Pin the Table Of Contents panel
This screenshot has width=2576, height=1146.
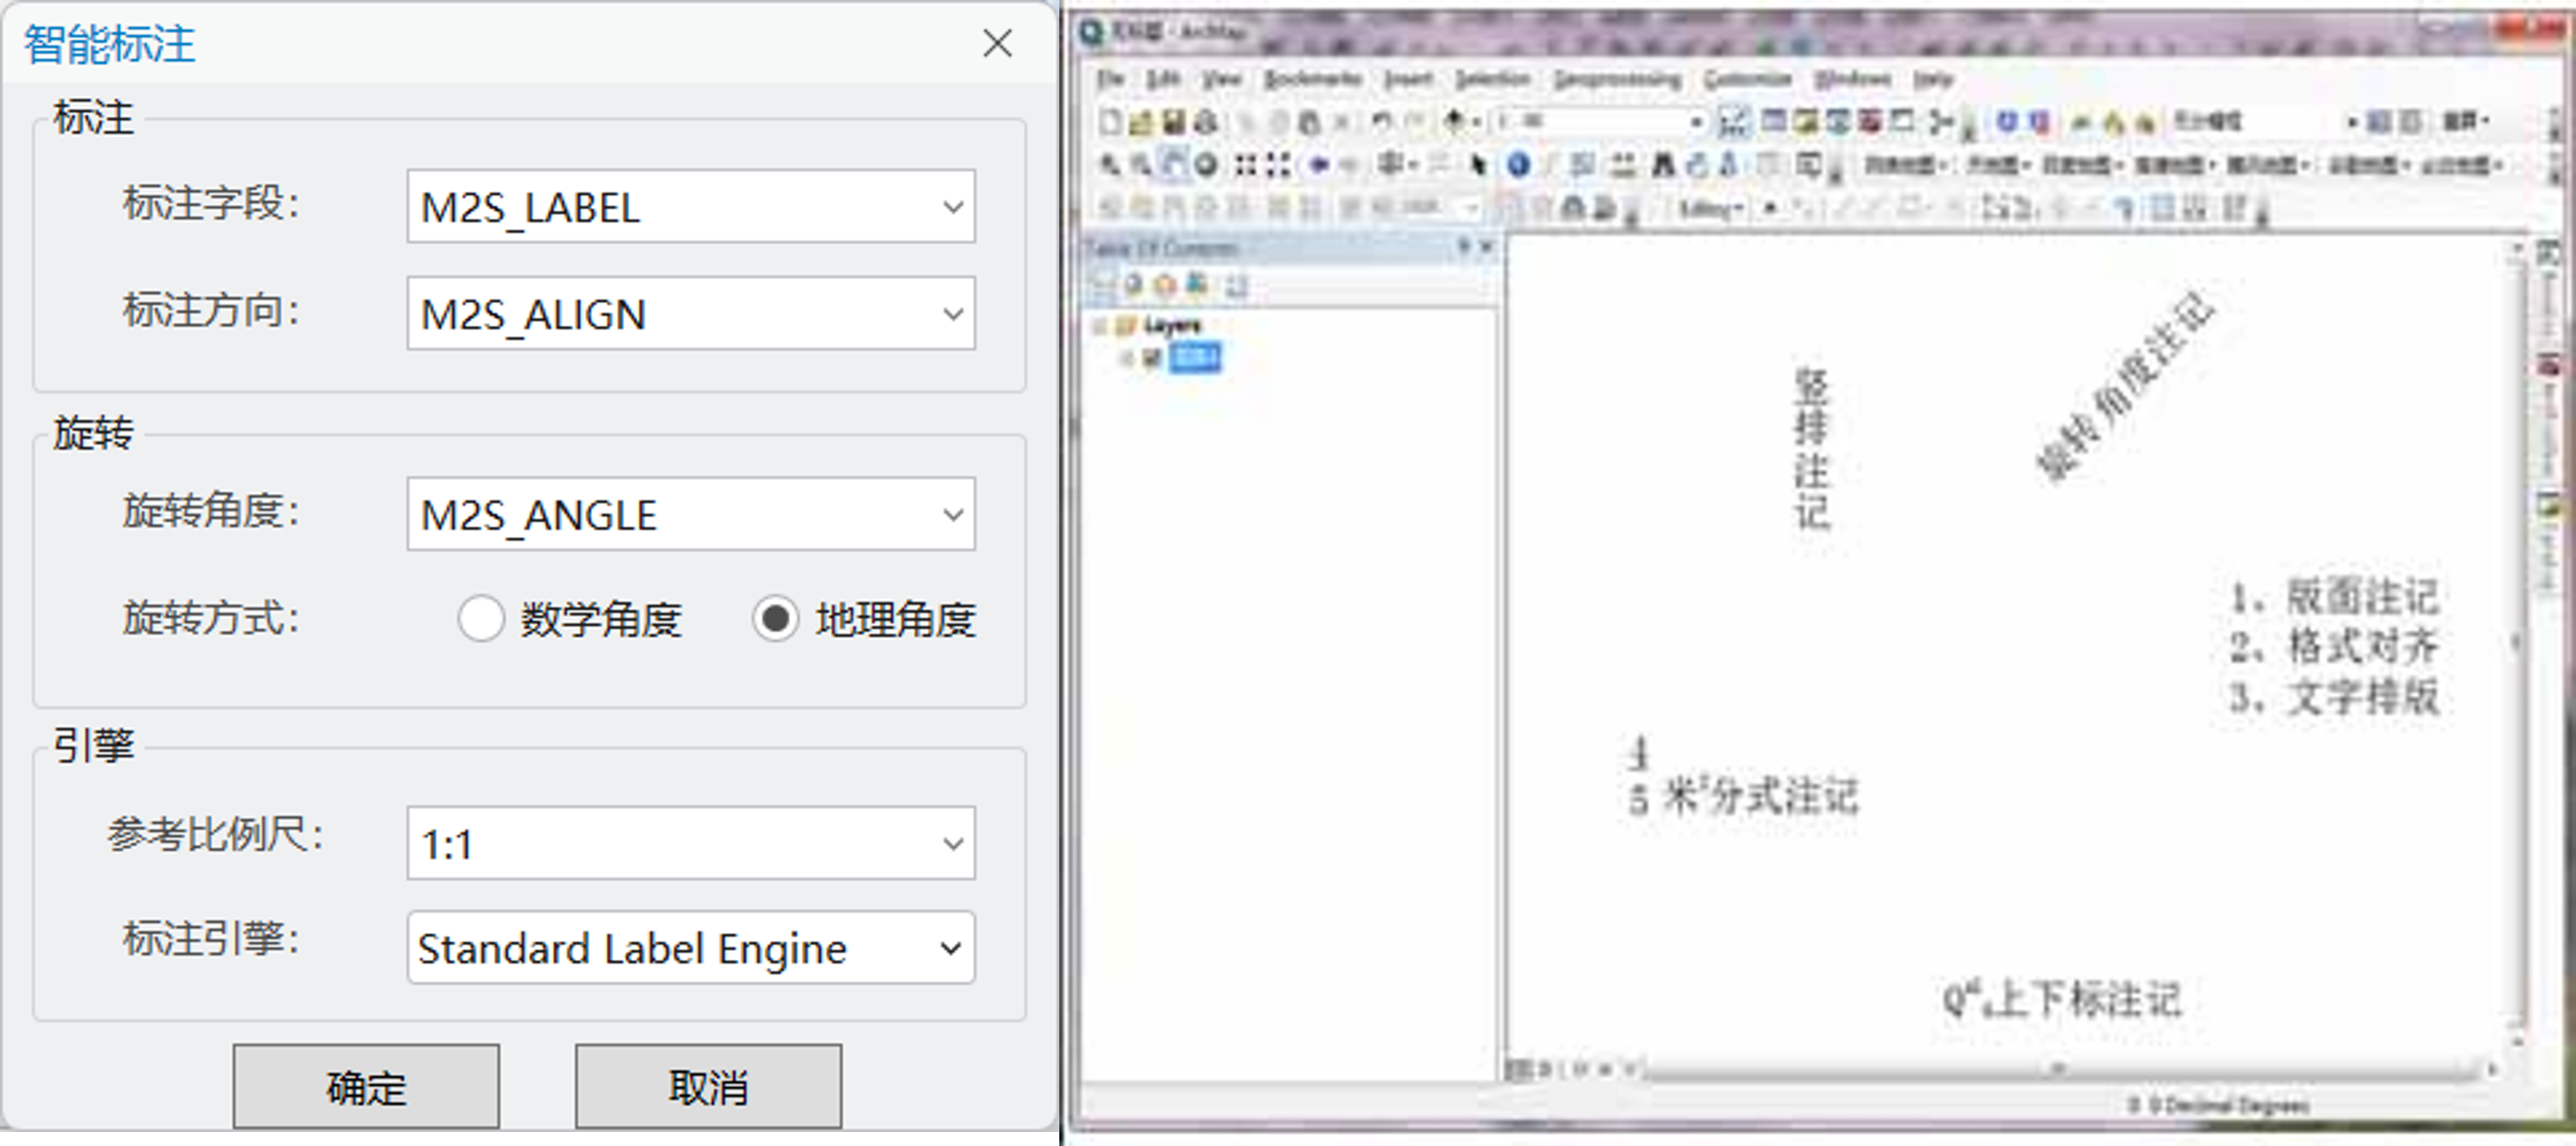(1463, 246)
